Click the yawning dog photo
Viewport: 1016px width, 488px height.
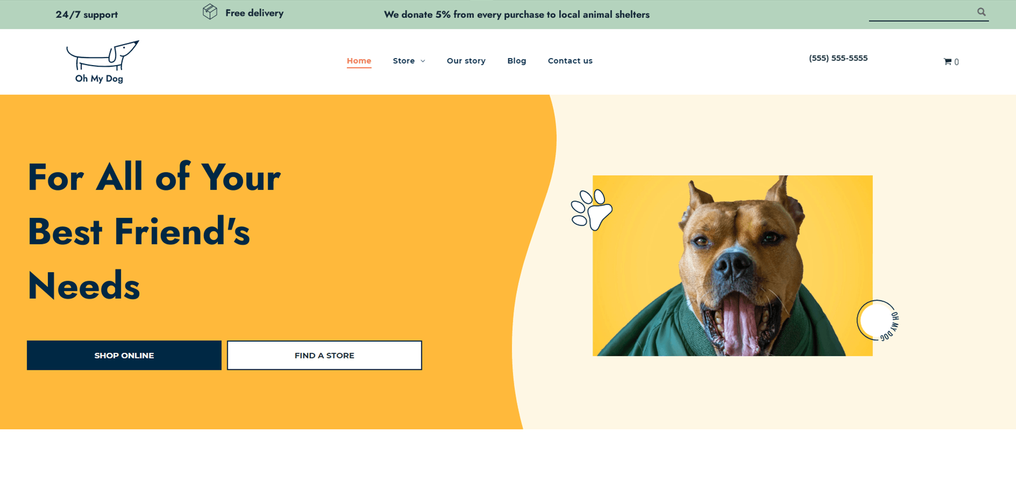(x=732, y=265)
